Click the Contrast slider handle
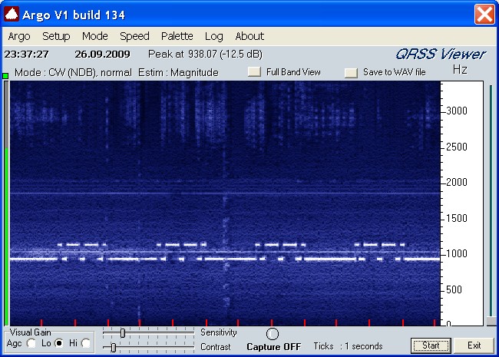 (x=114, y=348)
